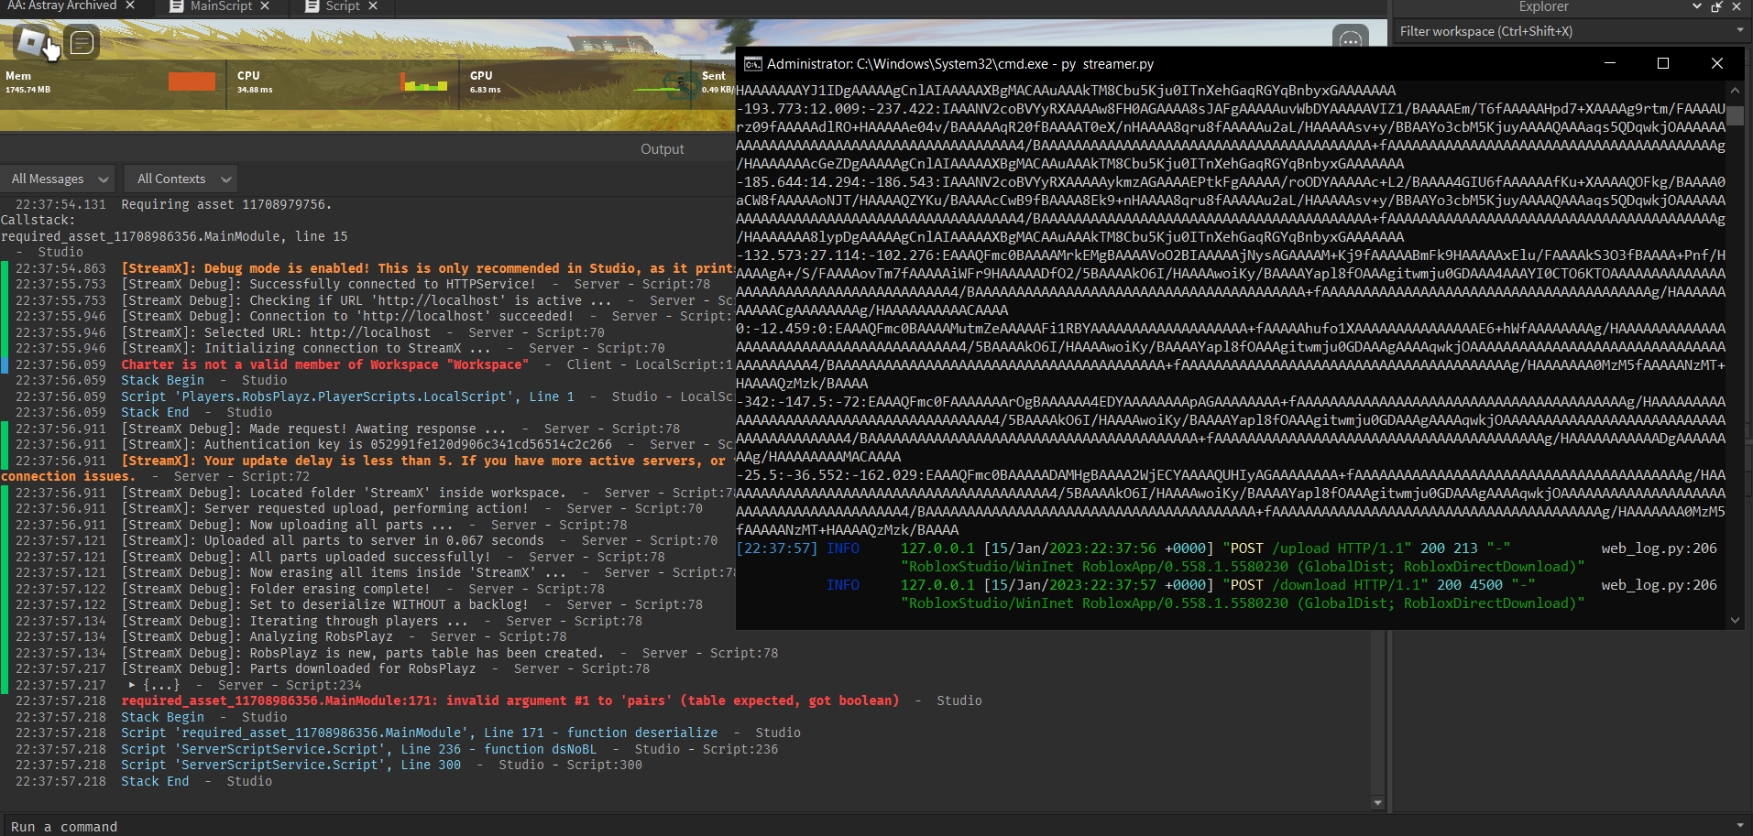The image size is (1753, 836).
Task: Select the Output panel tab
Action: [662, 148]
